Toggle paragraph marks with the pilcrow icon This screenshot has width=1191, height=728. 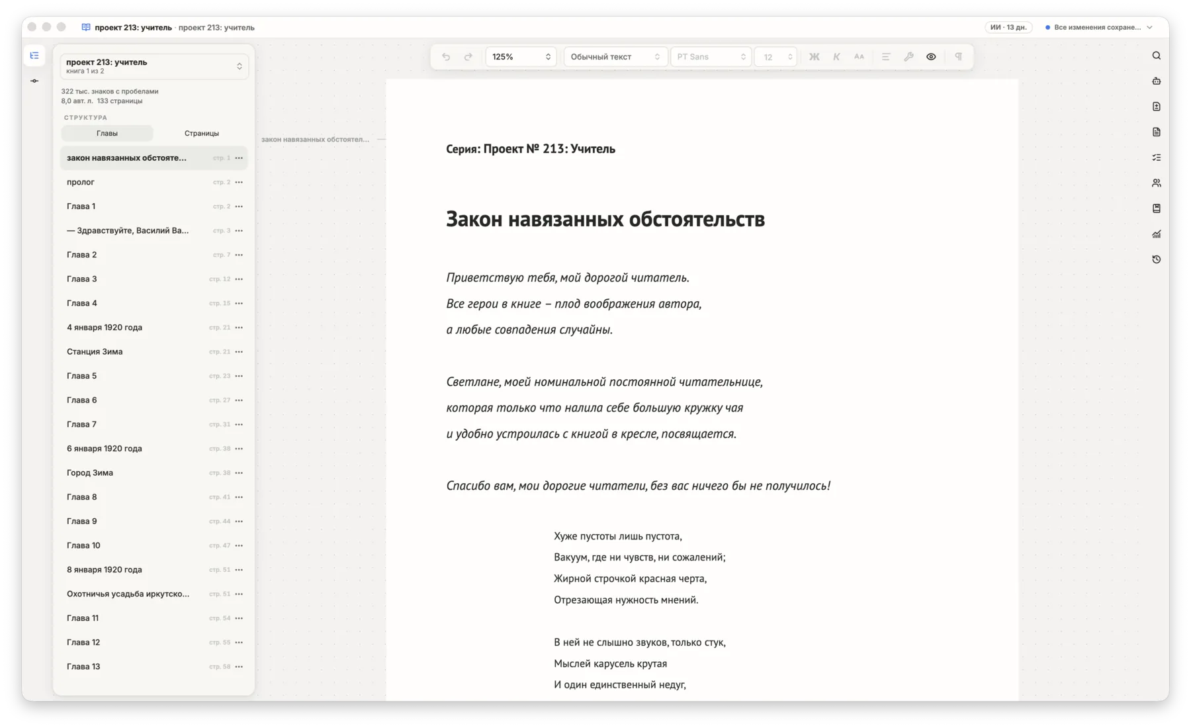pos(959,57)
